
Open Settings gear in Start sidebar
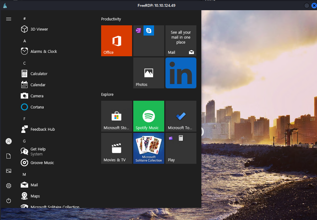click(x=9, y=186)
